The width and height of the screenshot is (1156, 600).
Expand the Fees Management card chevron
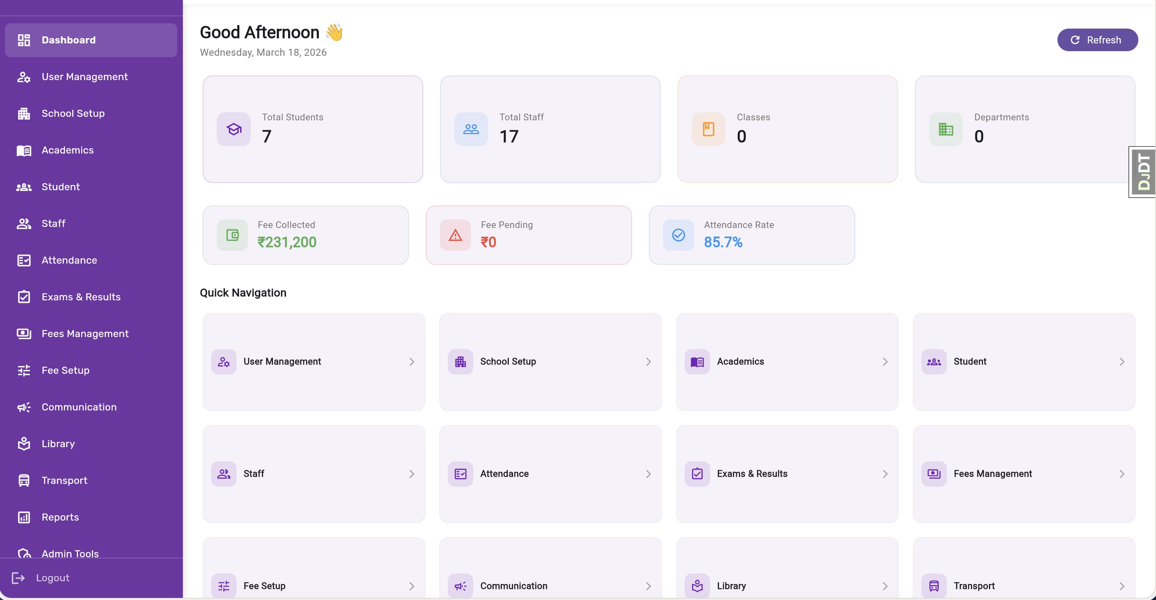(x=1122, y=474)
